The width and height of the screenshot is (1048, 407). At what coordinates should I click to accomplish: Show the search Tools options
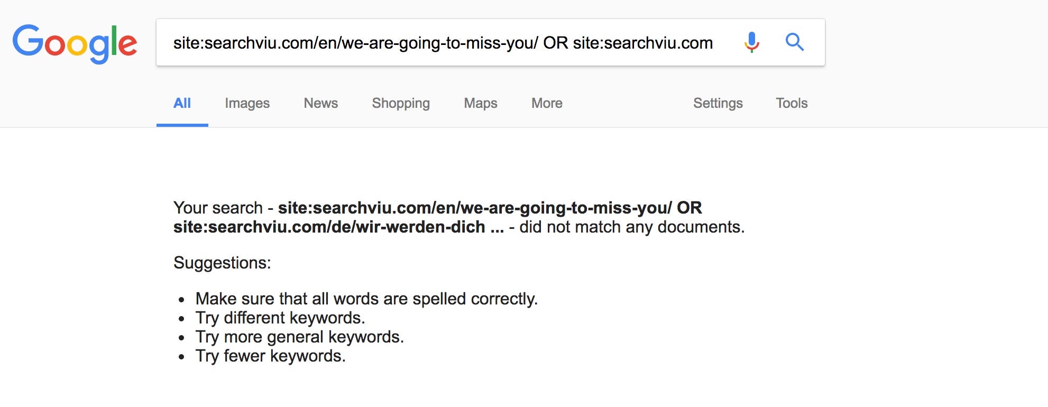[x=792, y=103]
